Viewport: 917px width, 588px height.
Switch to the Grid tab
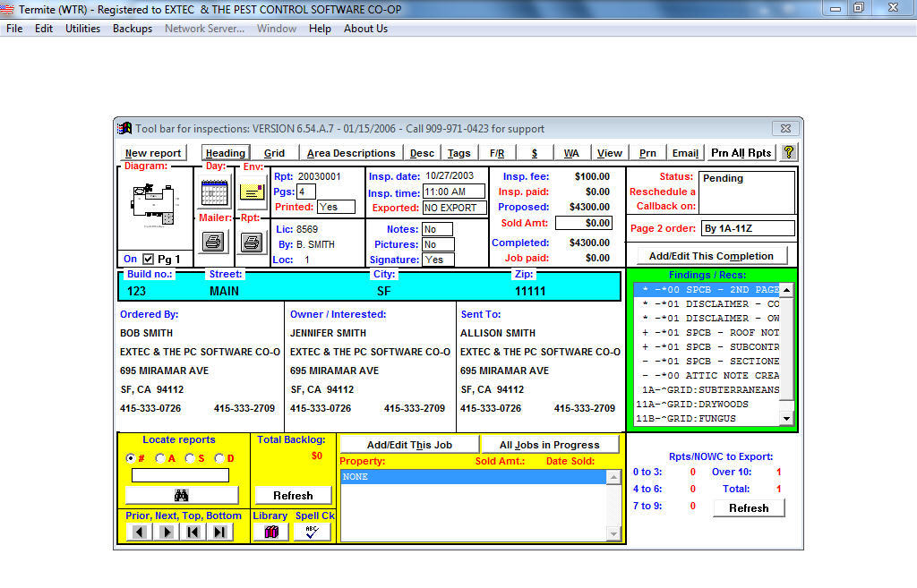tap(274, 153)
